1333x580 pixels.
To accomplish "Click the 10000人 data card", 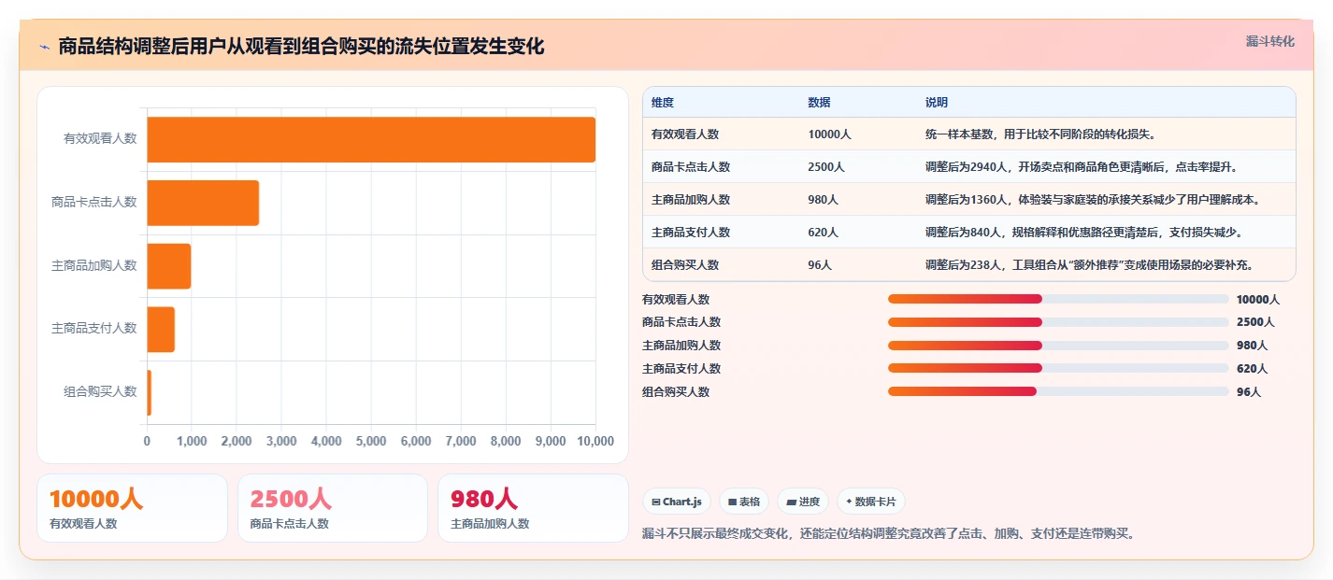I will tap(132, 508).
